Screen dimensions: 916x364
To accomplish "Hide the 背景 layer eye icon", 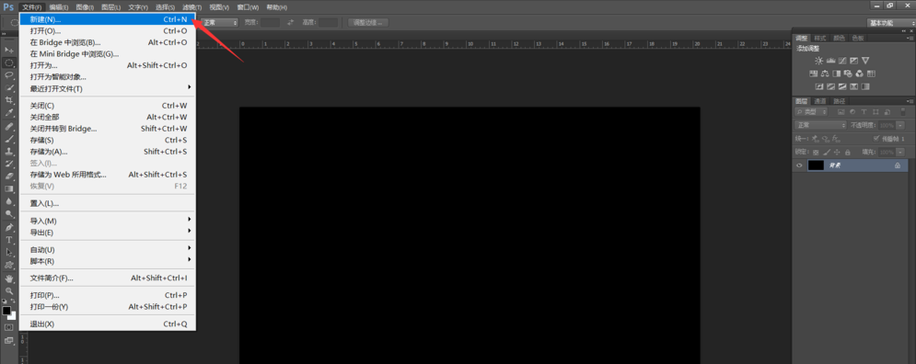I will [x=799, y=165].
